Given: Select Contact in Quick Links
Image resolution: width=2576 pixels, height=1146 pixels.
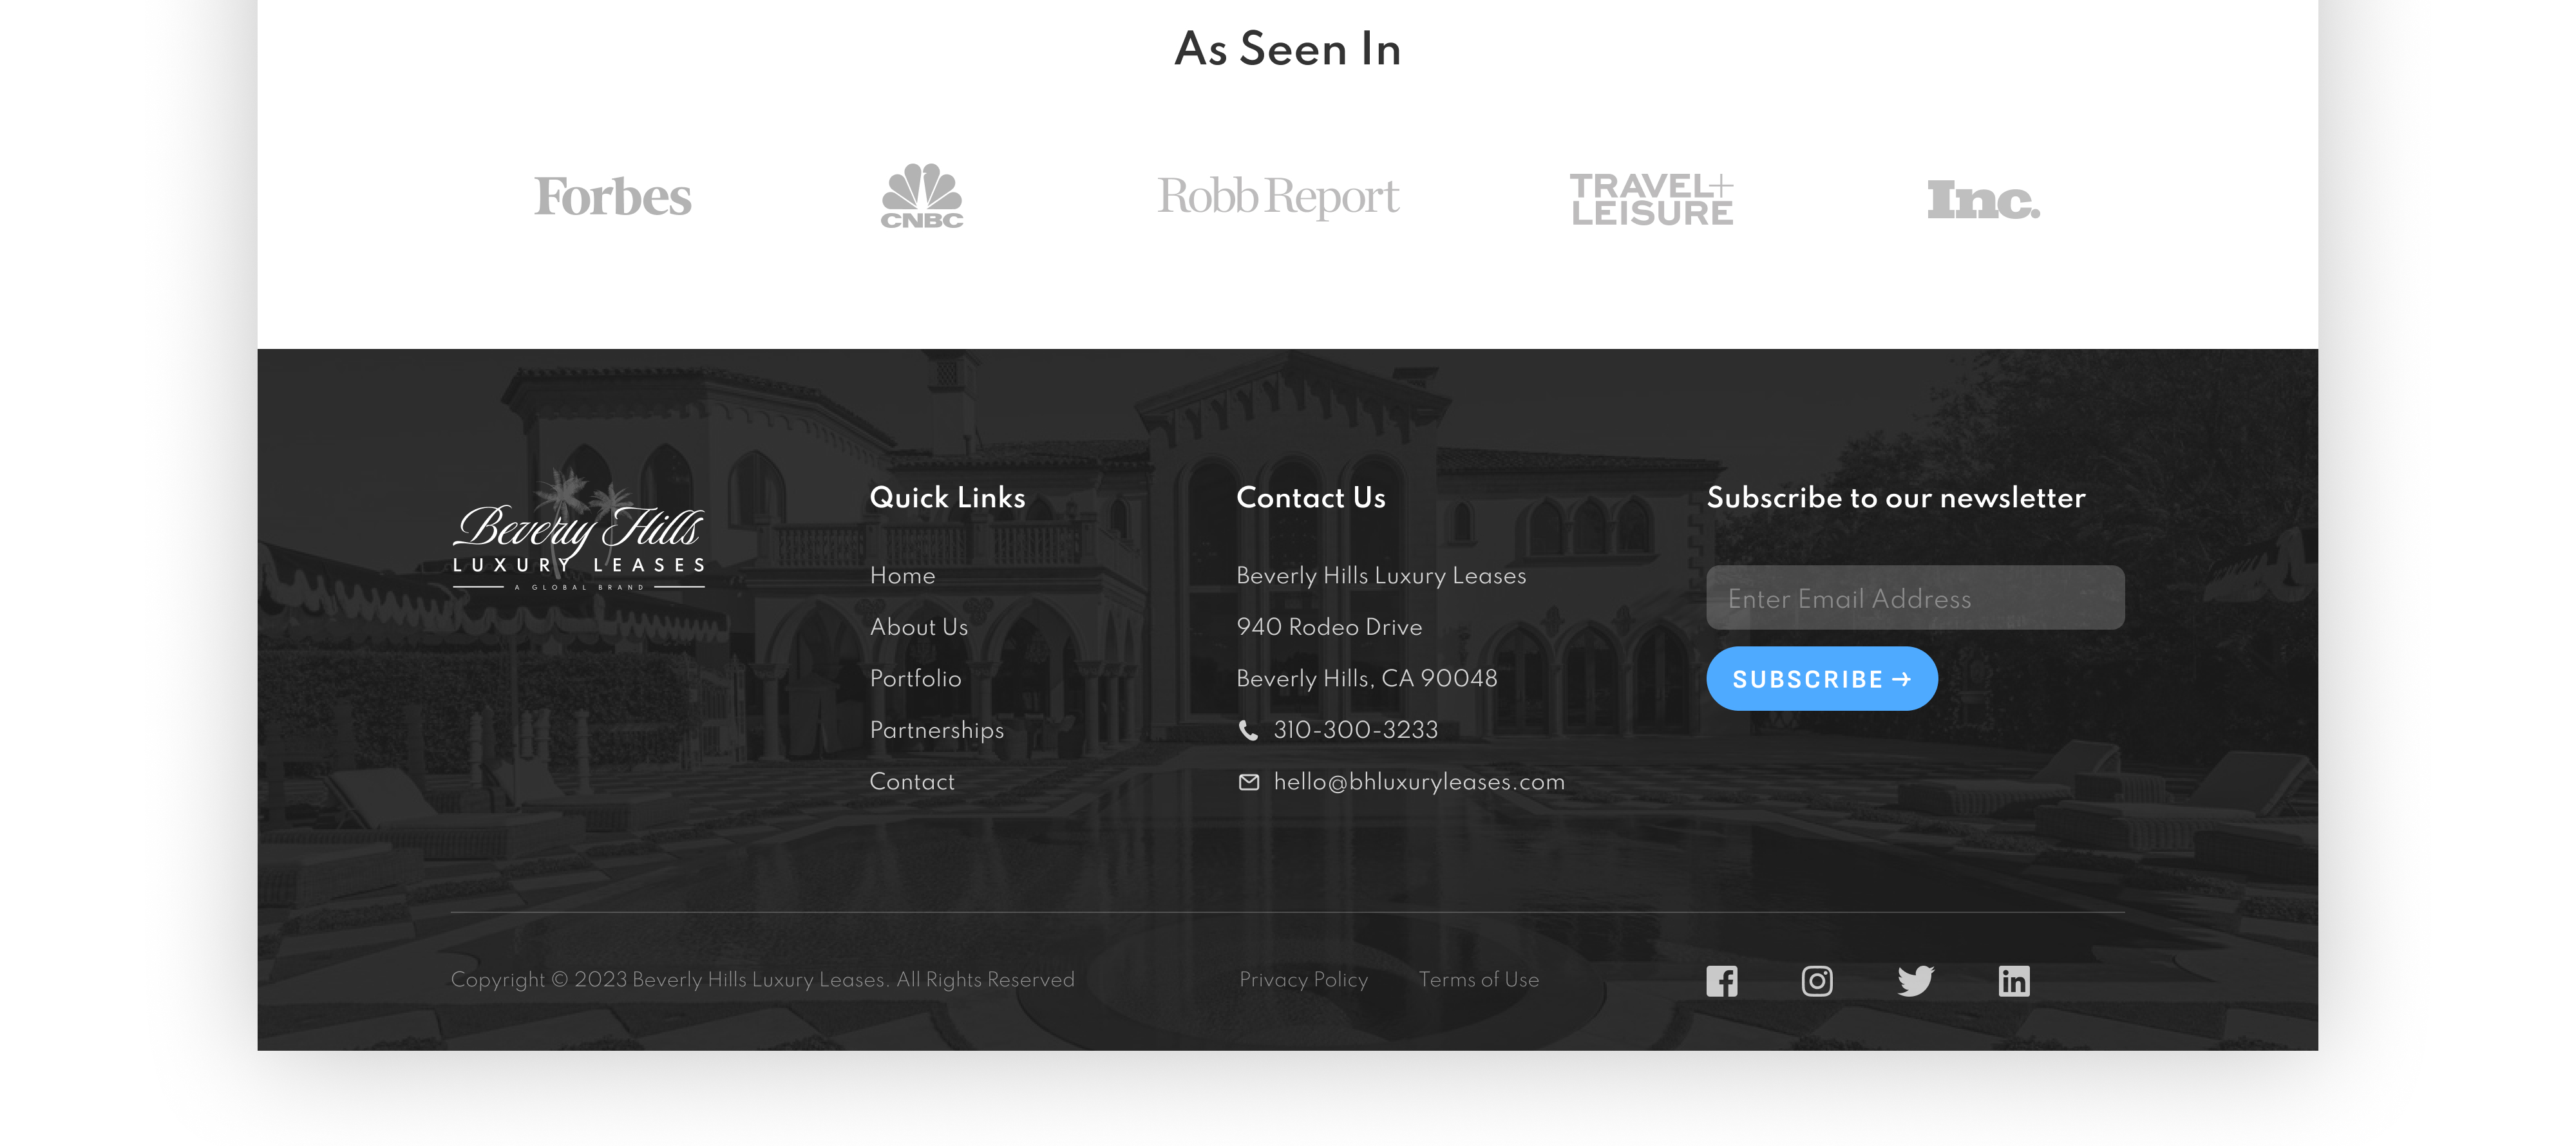Looking at the screenshot, I should click(x=911, y=782).
